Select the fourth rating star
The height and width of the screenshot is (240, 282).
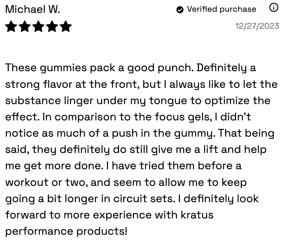click(x=52, y=26)
